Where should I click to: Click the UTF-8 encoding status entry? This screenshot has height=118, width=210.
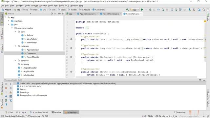(158, 116)
